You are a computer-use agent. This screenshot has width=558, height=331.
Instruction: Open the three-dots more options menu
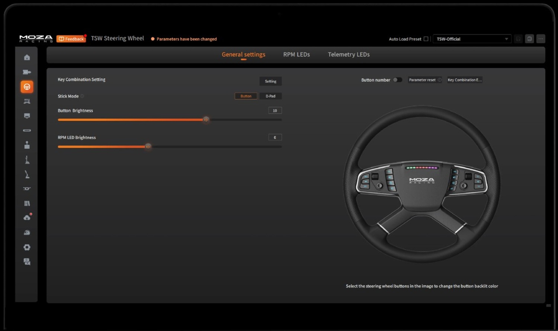coord(541,39)
